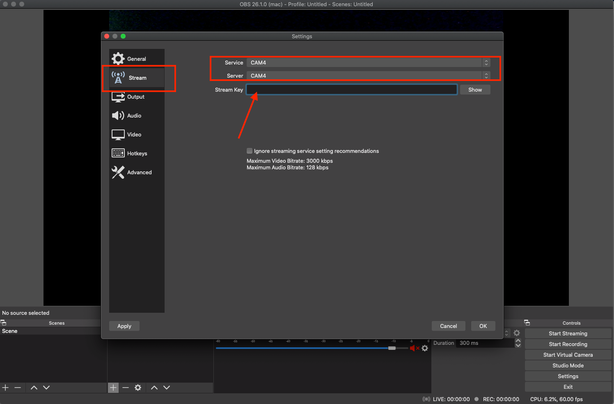The height and width of the screenshot is (404, 614).
Task: Increase transition Duration with up stepper
Action: click(518, 341)
